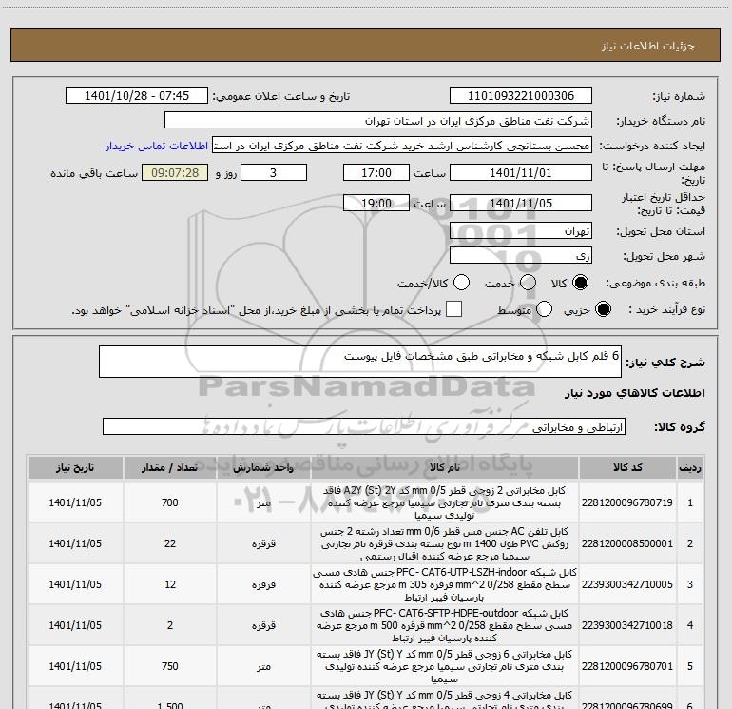
Task: Select the جزیی purchase type radio
Action: pyautogui.click(x=603, y=309)
